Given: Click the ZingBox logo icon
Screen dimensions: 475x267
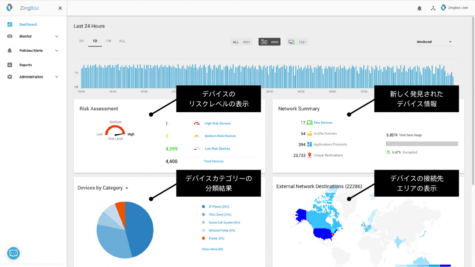Looking at the screenshot, I should [x=9, y=8].
